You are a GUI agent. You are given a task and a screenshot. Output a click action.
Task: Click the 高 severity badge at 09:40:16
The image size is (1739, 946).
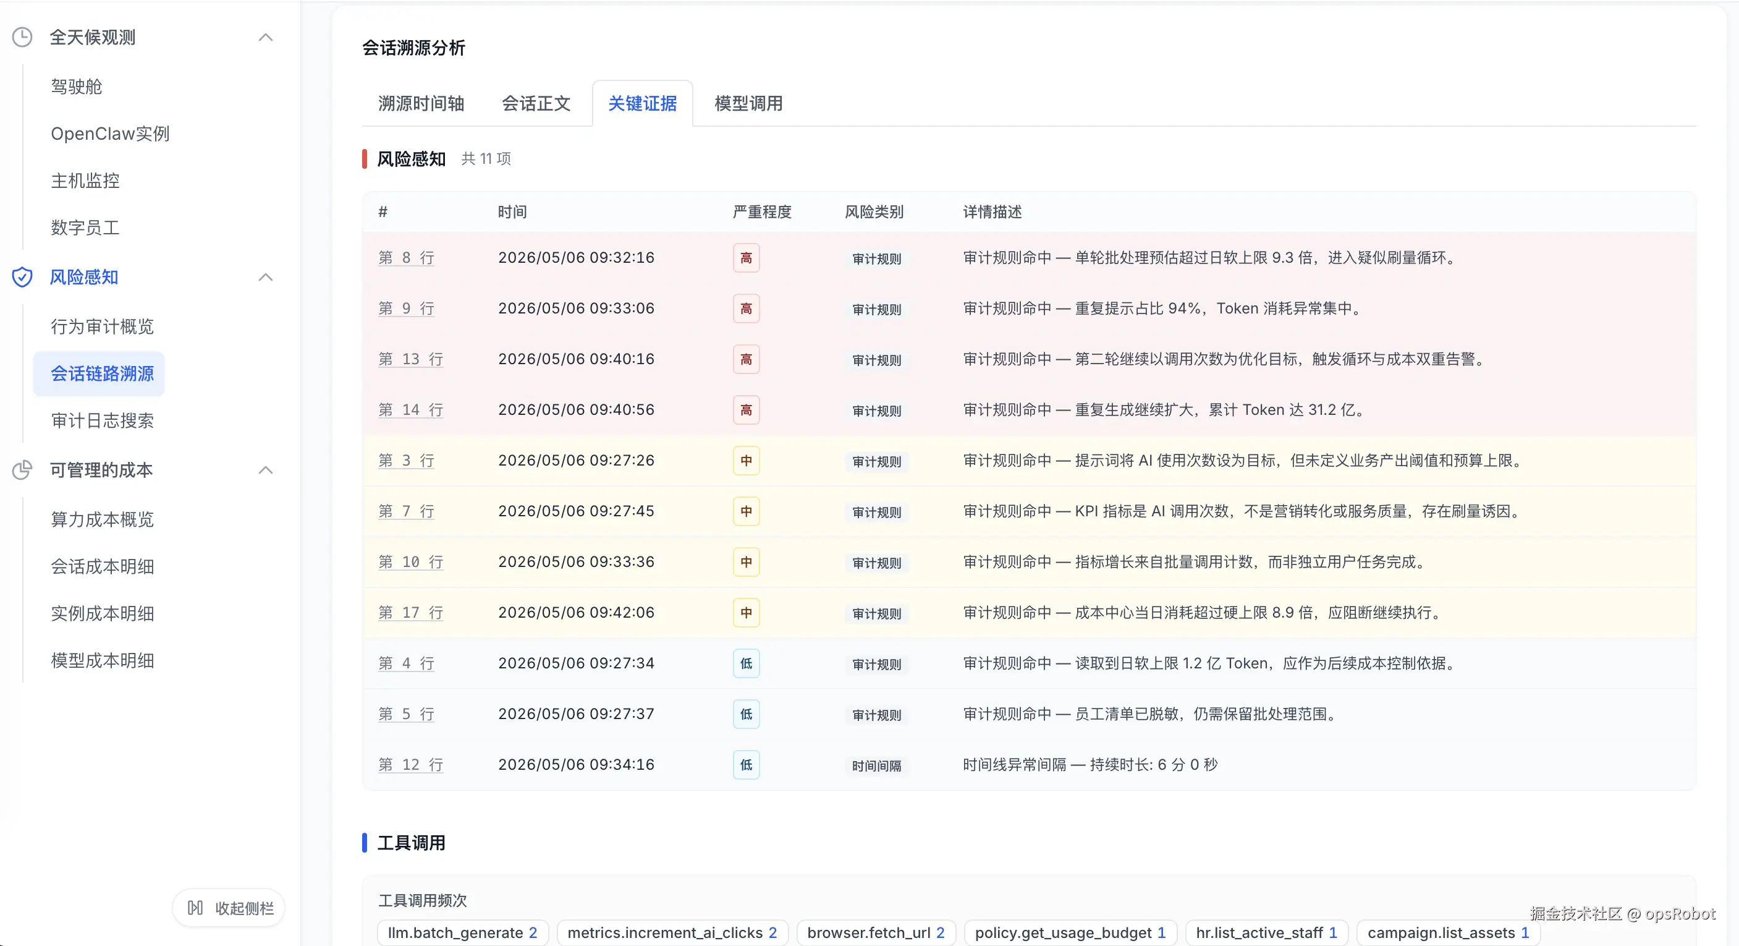point(746,359)
